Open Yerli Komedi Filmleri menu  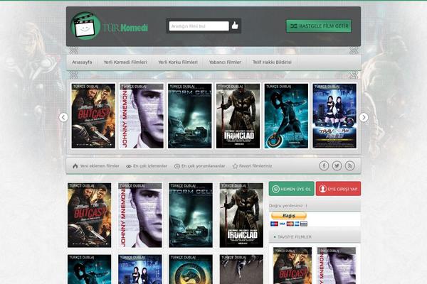(x=125, y=62)
